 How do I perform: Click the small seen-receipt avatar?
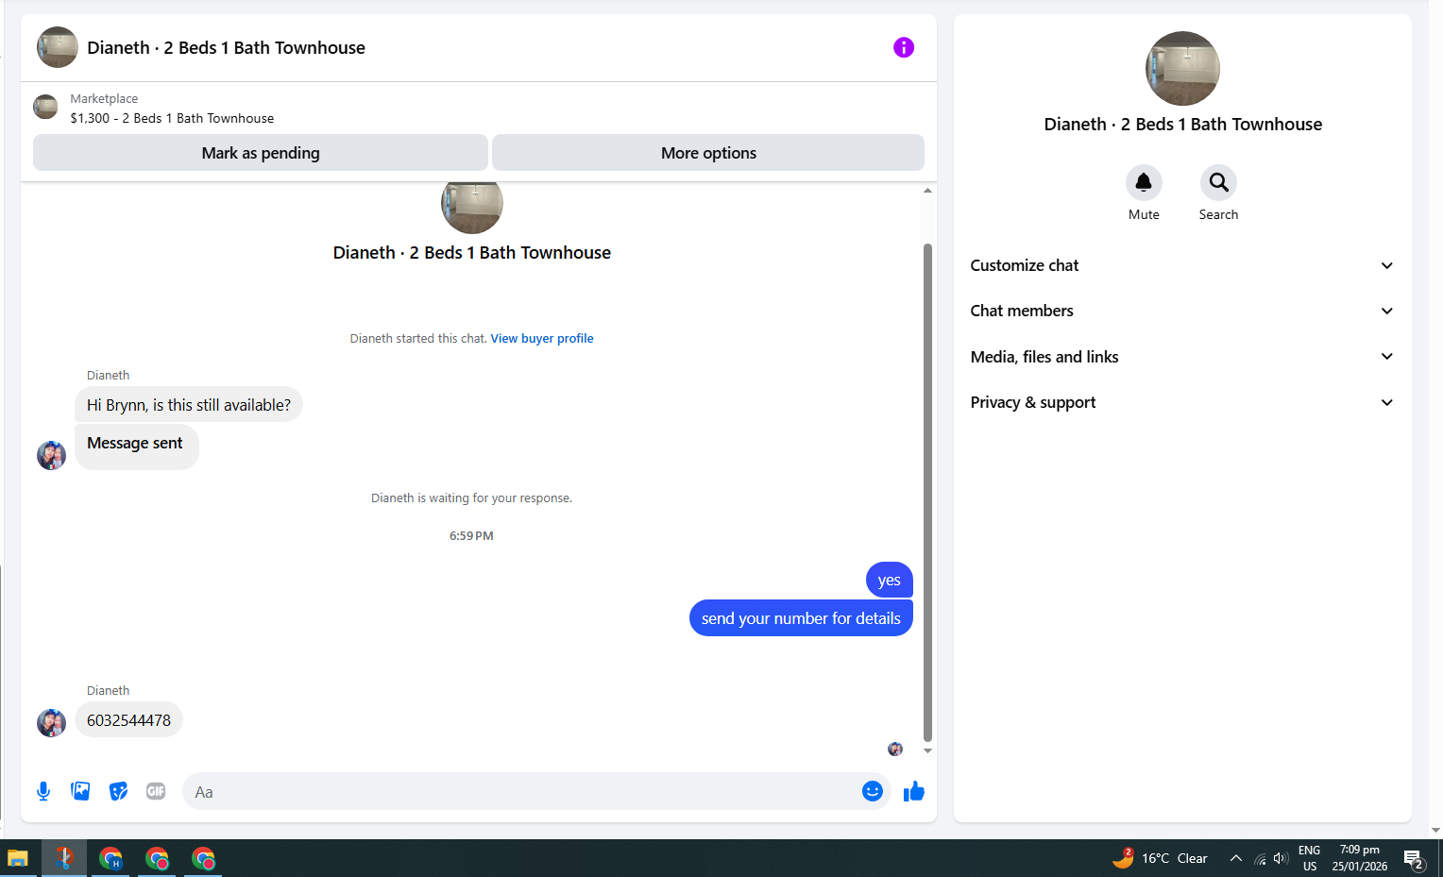point(895,749)
